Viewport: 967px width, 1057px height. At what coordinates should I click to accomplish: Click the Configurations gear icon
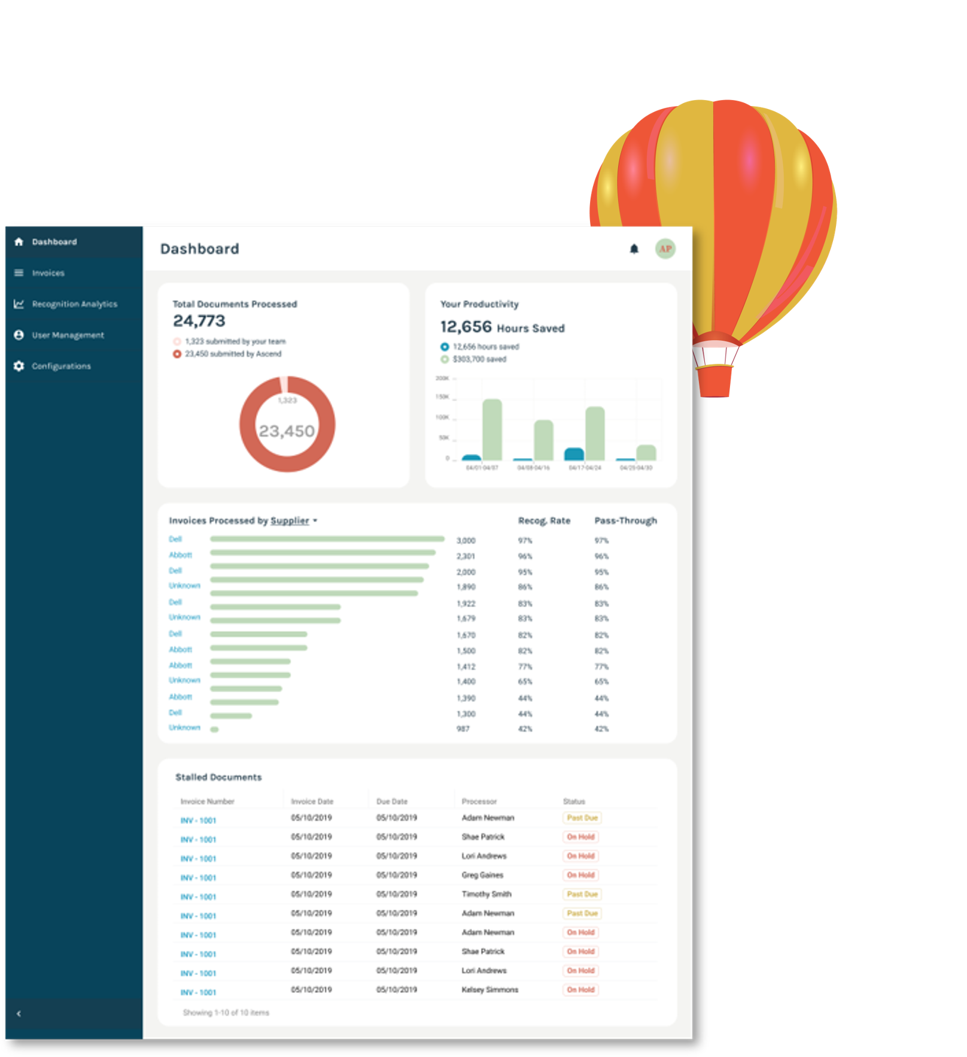19,366
